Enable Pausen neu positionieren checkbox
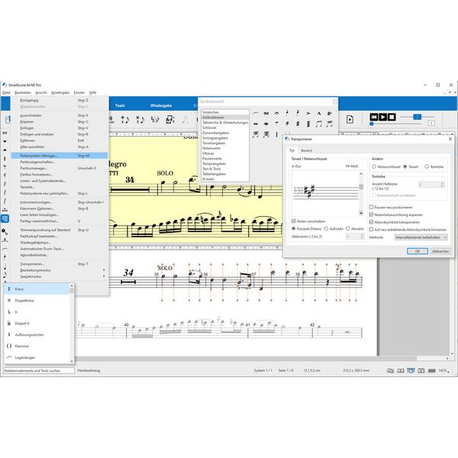 (x=371, y=207)
